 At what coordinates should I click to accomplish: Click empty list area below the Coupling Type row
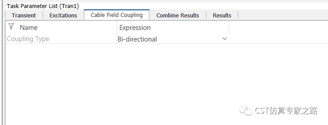tap(167, 83)
